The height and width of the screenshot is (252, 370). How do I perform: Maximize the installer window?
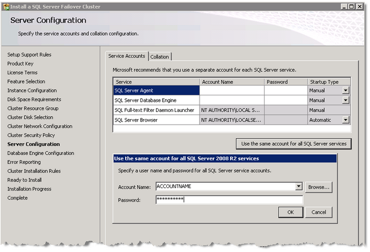tap(352, 7)
